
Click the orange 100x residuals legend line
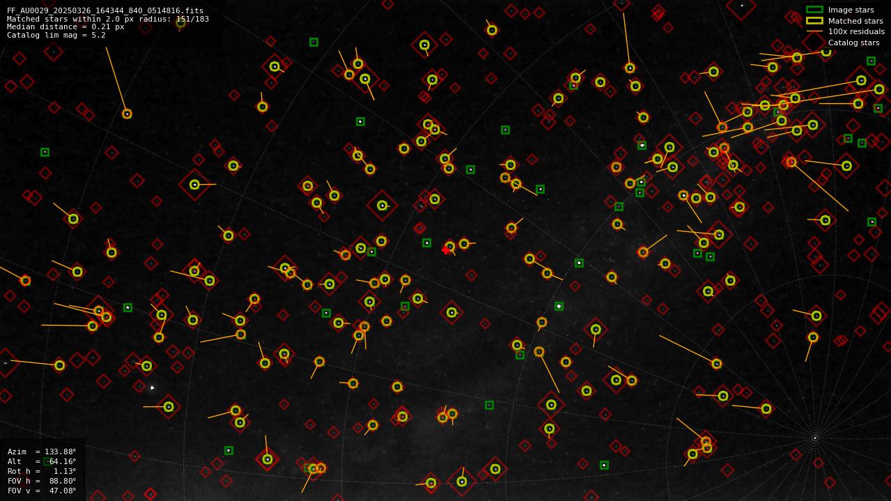(x=814, y=31)
